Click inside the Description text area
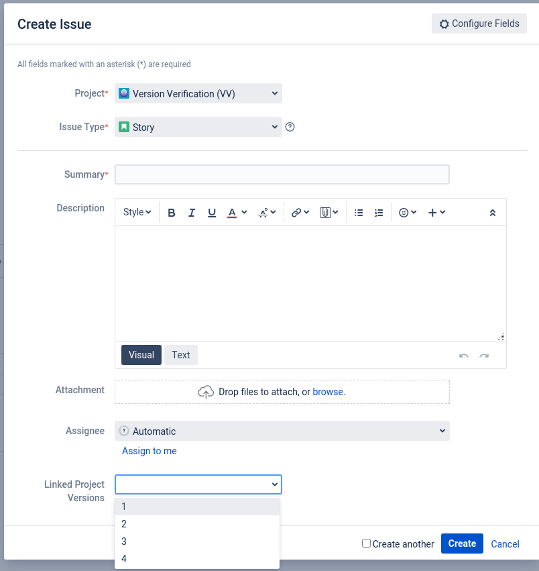Image resolution: width=539 pixels, height=571 pixels. coord(310,284)
